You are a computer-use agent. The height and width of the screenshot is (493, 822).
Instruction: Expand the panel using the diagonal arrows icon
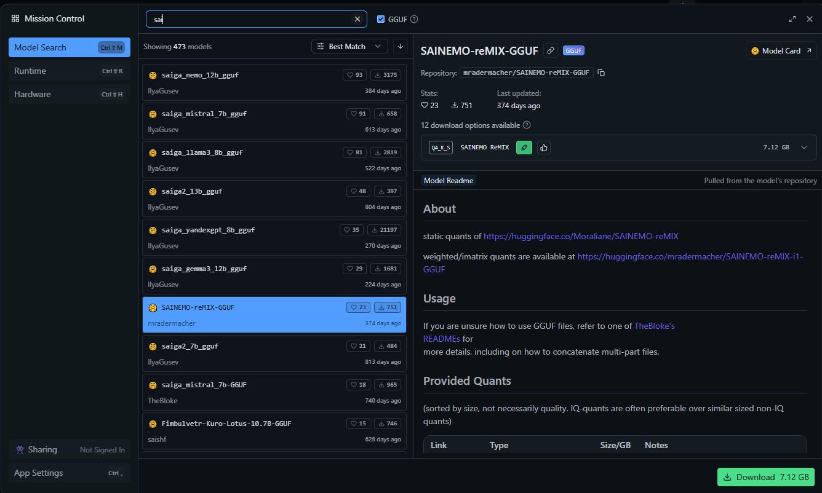[792, 19]
